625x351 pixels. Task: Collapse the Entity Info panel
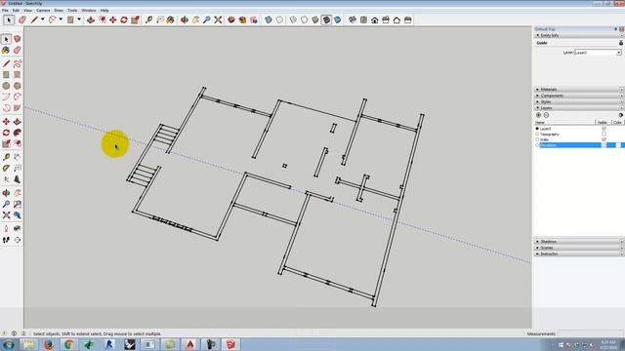[x=538, y=35]
